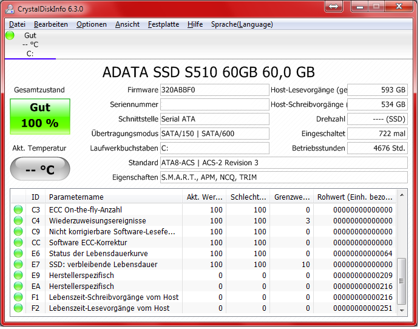This screenshot has width=420, height=329.
Task: Click the green Gut 100 % health button
Action: [40, 117]
